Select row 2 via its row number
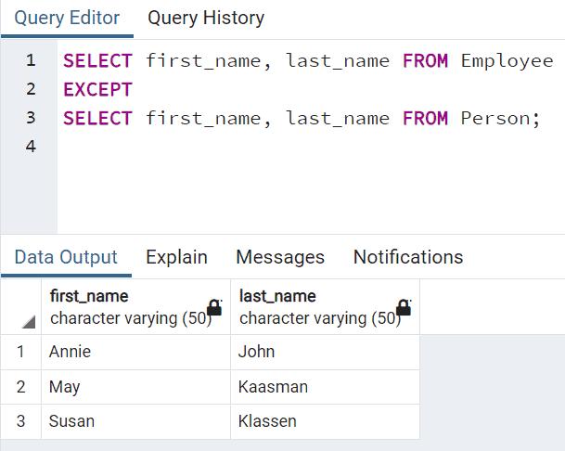The width and height of the screenshot is (565, 451). click(x=21, y=387)
